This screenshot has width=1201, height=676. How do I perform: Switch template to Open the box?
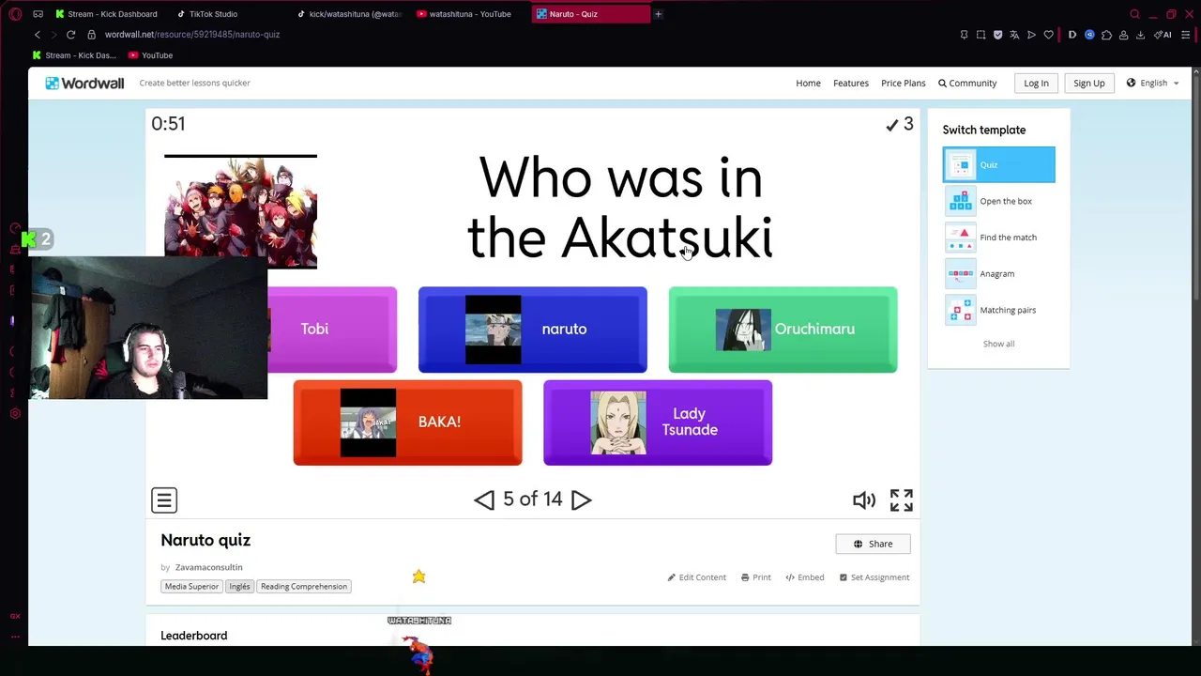point(998,201)
